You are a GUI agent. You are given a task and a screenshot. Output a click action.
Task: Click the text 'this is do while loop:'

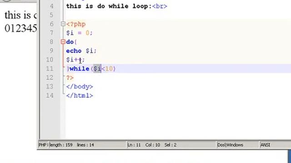coord(109,6)
